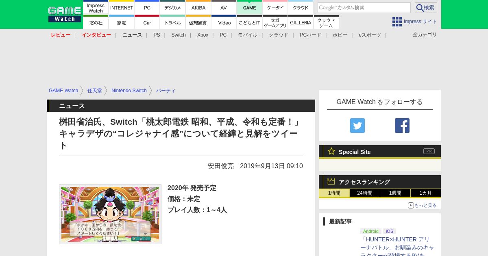Open the Facebook follow icon
488x256 pixels.
pyautogui.click(x=402, y=126)
